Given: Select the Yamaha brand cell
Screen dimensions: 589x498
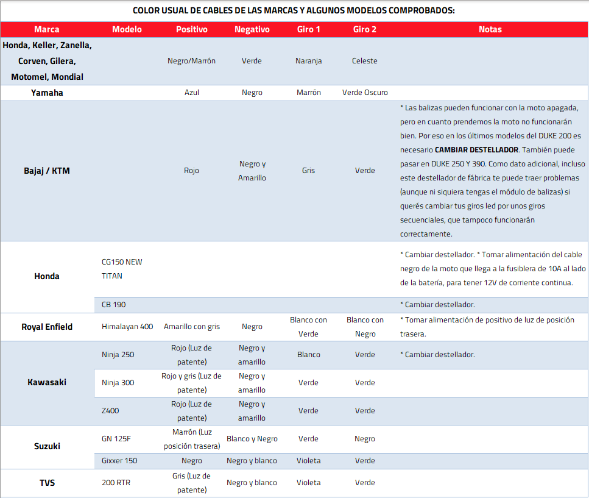Looking at the screenshot, I should click(47, 93).
